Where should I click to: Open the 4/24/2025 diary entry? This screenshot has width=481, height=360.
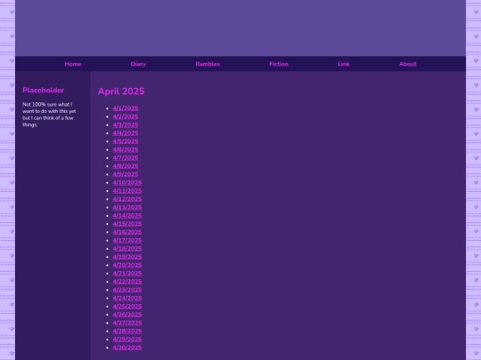point(127,299)
